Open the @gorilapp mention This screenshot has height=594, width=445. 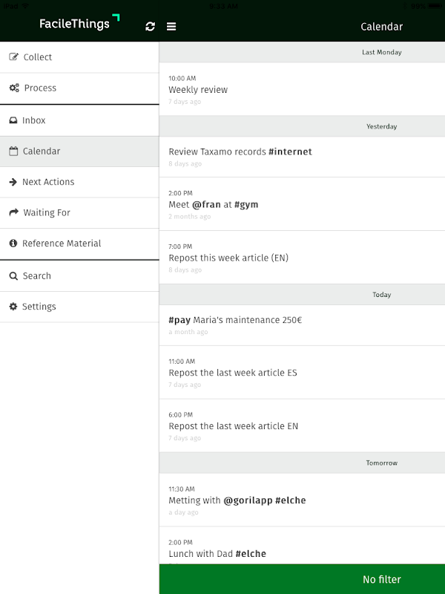(x=248, y=500)
